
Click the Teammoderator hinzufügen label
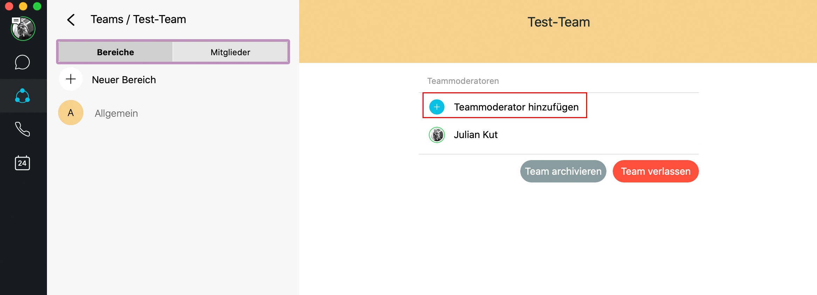click(x=516, y=107)
